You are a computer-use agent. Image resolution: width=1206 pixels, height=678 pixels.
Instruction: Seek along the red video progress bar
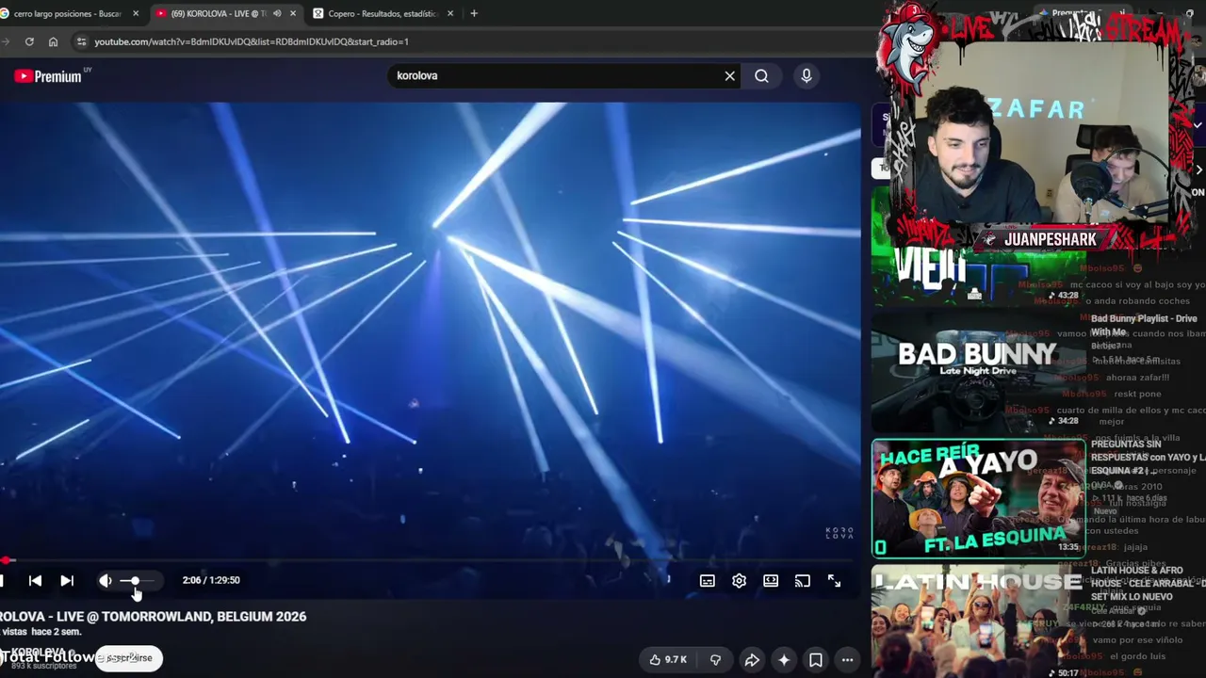430,560
